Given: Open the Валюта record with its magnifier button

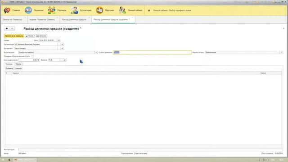Looking at the screenshot, I should [x=65, y=60].
